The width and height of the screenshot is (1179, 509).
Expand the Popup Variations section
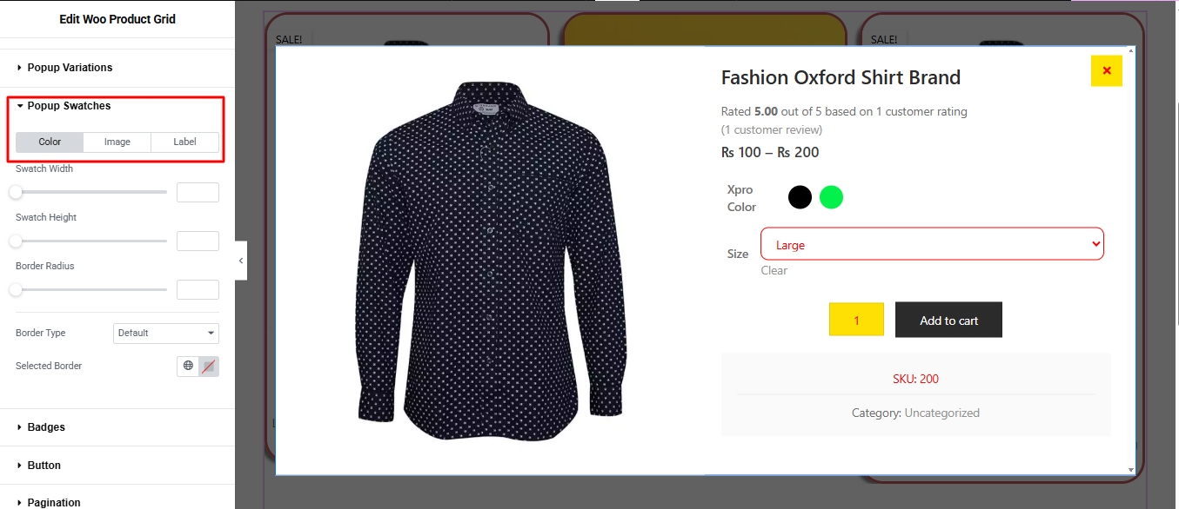(x=70, y=68)
